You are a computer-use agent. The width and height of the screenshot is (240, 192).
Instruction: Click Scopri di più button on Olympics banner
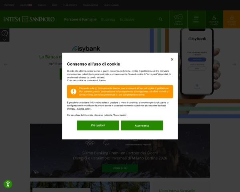tap(120, 168)
